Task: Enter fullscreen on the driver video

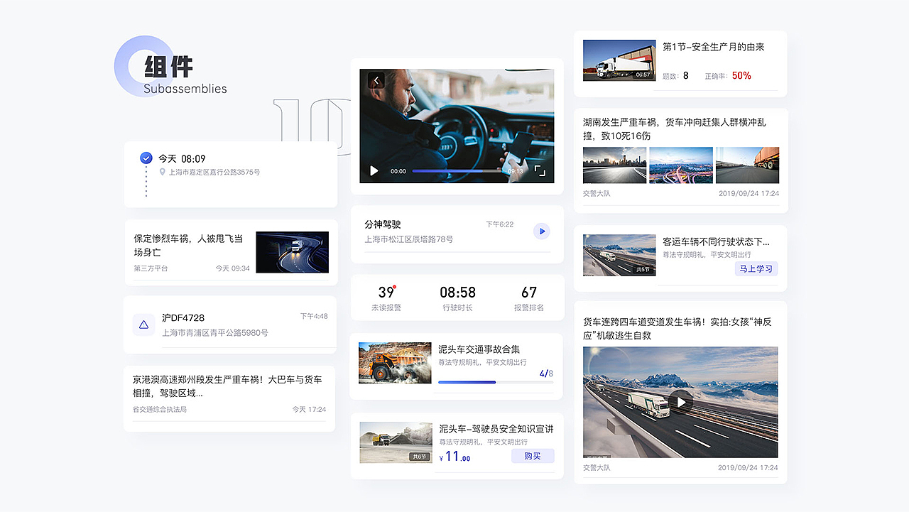Action: tap(540, 170)
